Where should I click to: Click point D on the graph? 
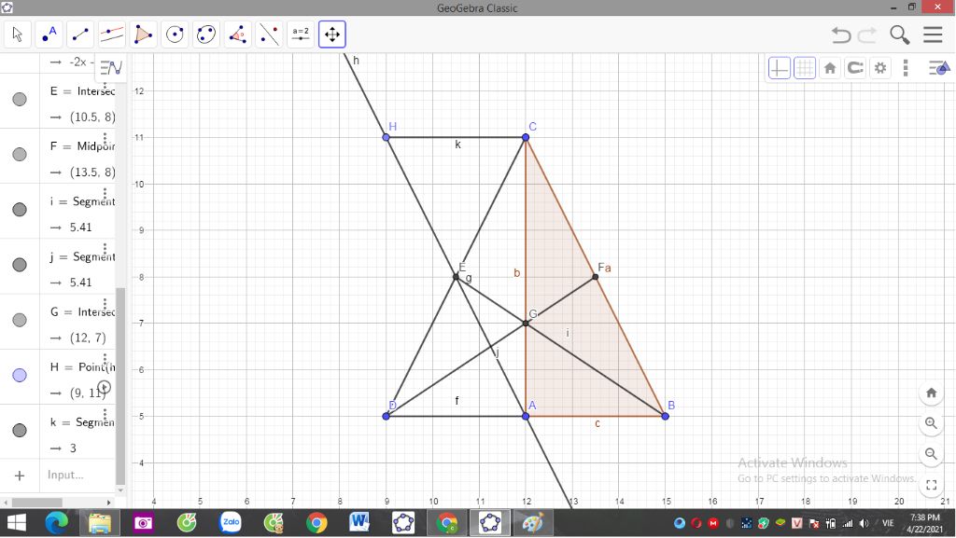[x=386, y=416]
